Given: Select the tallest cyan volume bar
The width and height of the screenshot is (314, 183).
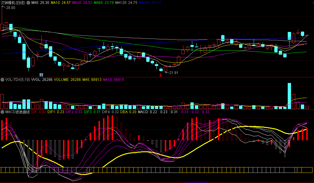Looking at the screenshot, I should pos(289,96).
